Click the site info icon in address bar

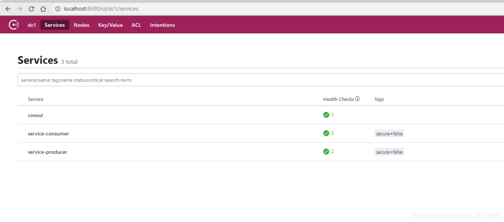[58, 9]
